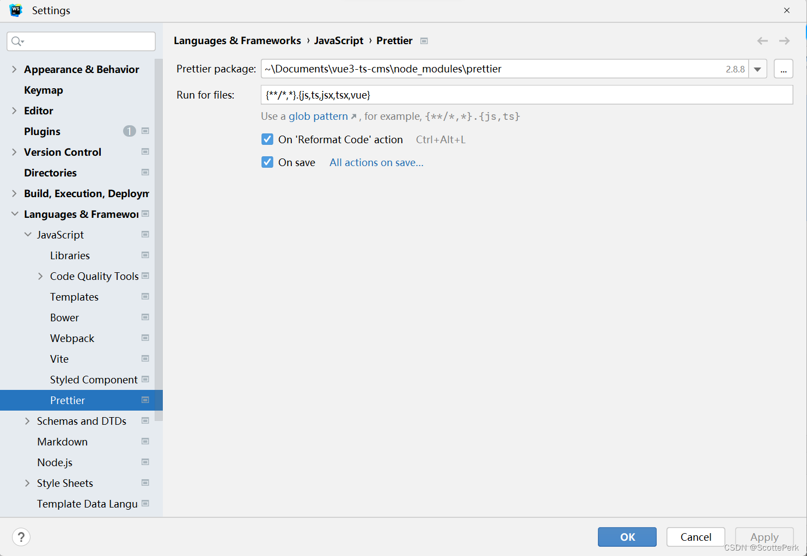Click the WebStorm logo icon in title bar
The width and height of the screenshot is (807, 556).
pos(16,10)
